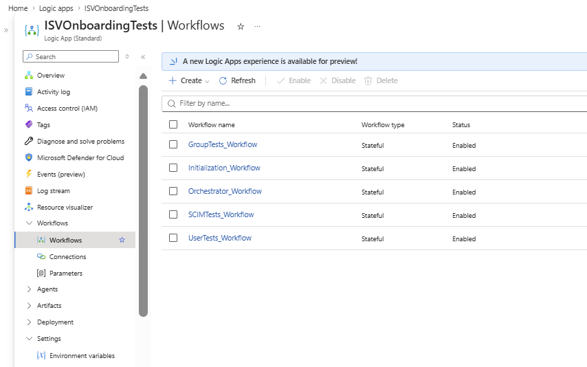Click the sidebar scroll-up arrow
587x367 pixels.
pos(144,76)
